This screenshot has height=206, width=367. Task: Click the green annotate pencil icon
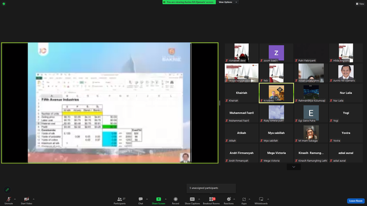coord(7,189)
